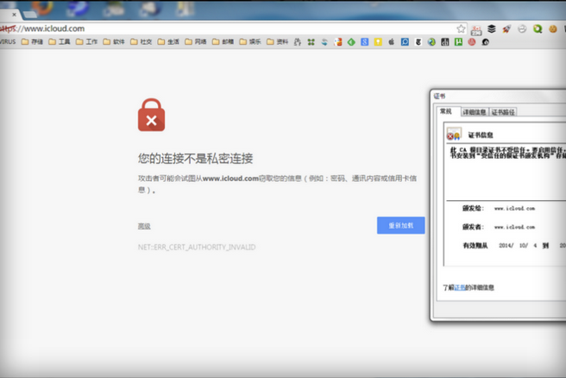566x378 pixels.
Task: Click the 证书信息 heading in dialog
Action: coord(481,135)
